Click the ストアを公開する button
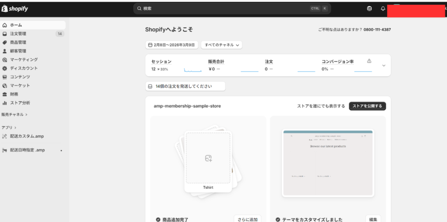This screenshot has height=222, width=447. point(367,106)
